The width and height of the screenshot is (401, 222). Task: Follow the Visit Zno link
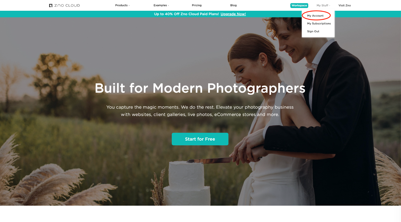(x=345, y=6)
